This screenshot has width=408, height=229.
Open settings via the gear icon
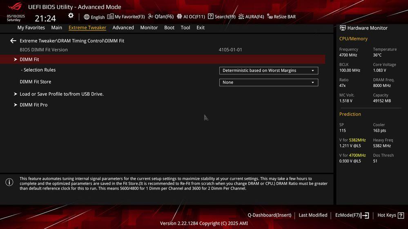coord(71,16)
